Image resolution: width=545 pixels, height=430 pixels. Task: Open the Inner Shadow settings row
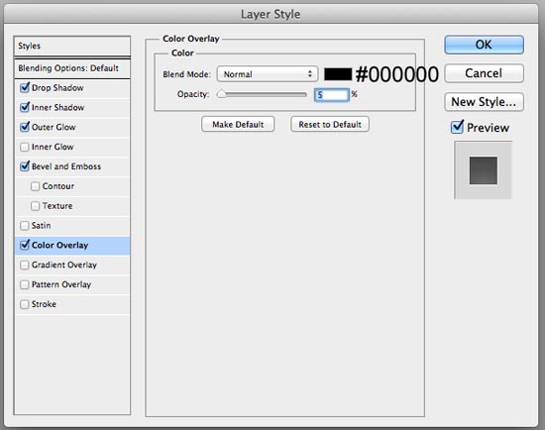click(72, 107)
